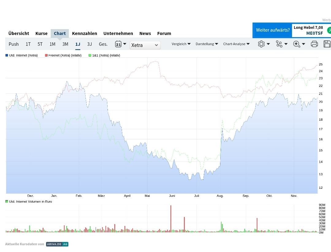Click the red Freenet legend swatch
This screenshot has width=331, height=252.
[x=46, y=55]
